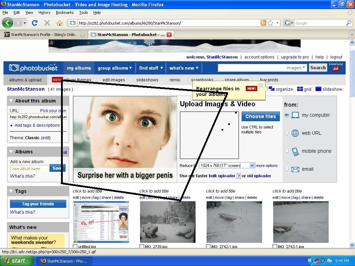Open the Reduce to size dropdown
355x266 pixels.
[x=252, y=166]
